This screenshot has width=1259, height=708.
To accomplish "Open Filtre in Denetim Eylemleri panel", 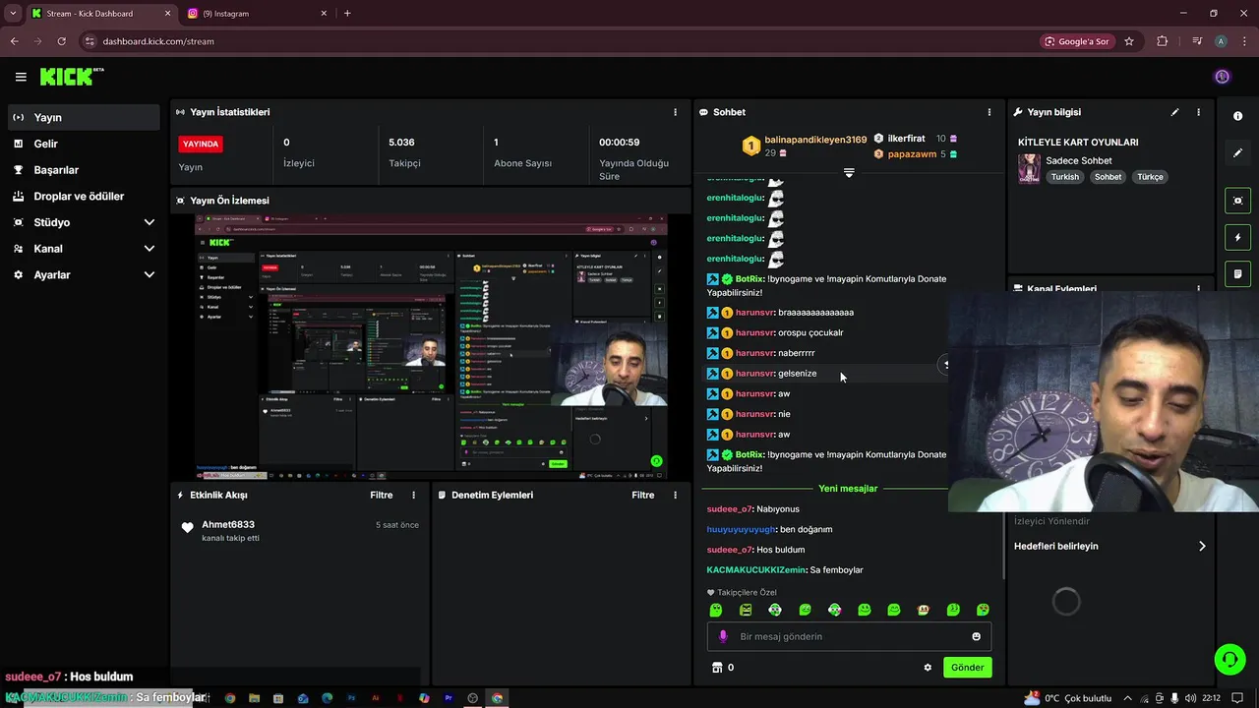I will 643,495.
